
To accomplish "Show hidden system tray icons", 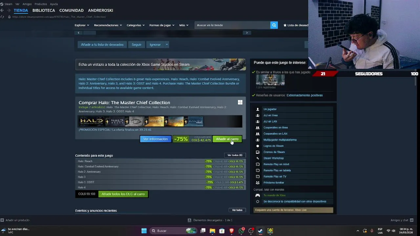I will tap(358, 231).
